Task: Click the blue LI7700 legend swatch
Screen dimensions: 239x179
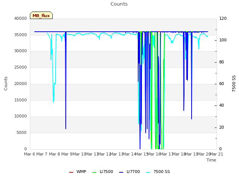Action: [121, 172]
